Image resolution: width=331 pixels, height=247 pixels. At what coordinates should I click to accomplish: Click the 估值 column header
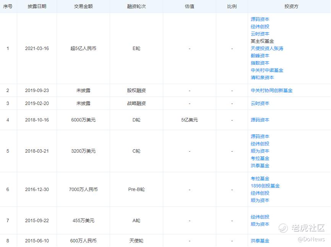[x=189, y=6]
